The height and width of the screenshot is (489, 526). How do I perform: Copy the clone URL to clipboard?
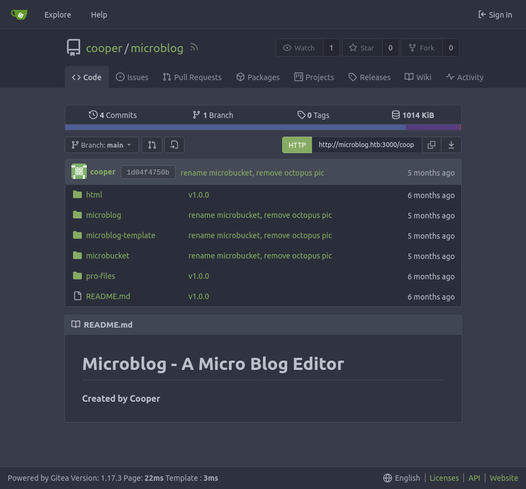432,145
